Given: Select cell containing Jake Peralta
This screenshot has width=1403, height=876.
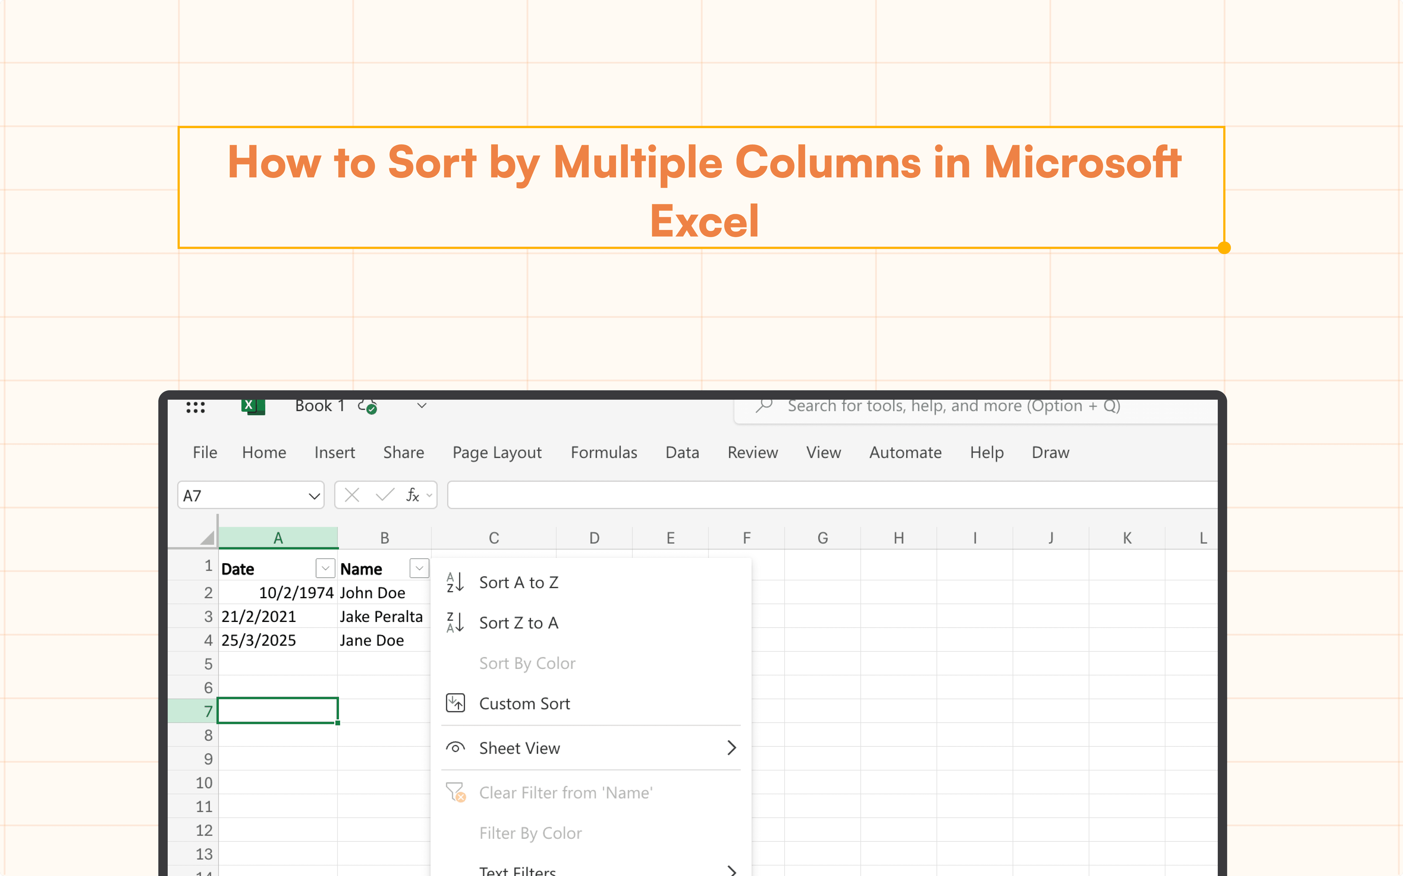Looking at the screenshot, I should coord(384,616).
